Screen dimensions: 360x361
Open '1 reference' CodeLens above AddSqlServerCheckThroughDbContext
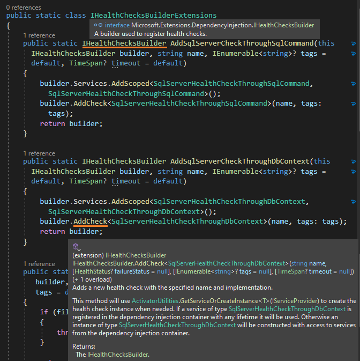click(x=39, y=153)
